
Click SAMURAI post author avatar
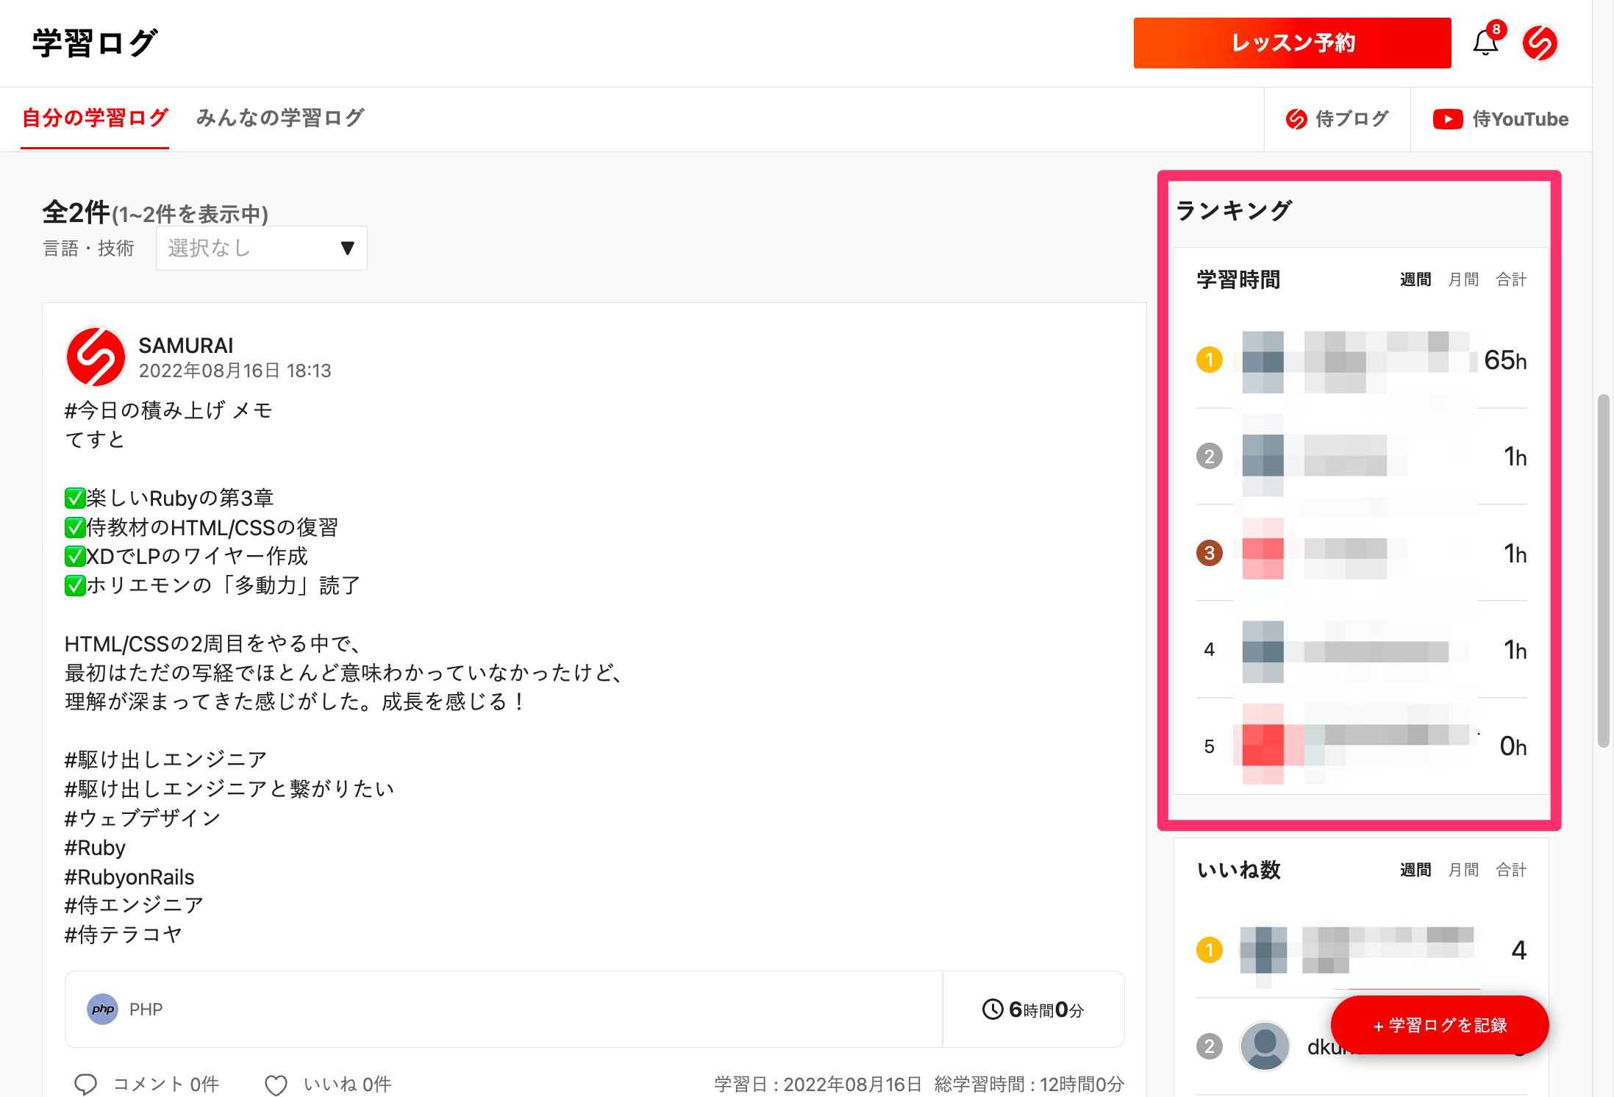(x=96, y=357)
